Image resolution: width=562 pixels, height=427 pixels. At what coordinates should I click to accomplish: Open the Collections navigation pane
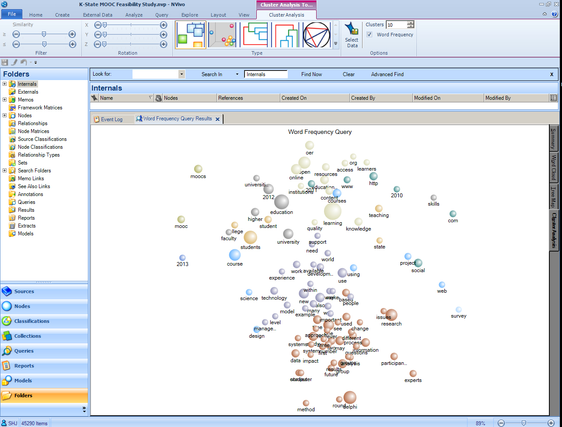[x=28, y=336]
